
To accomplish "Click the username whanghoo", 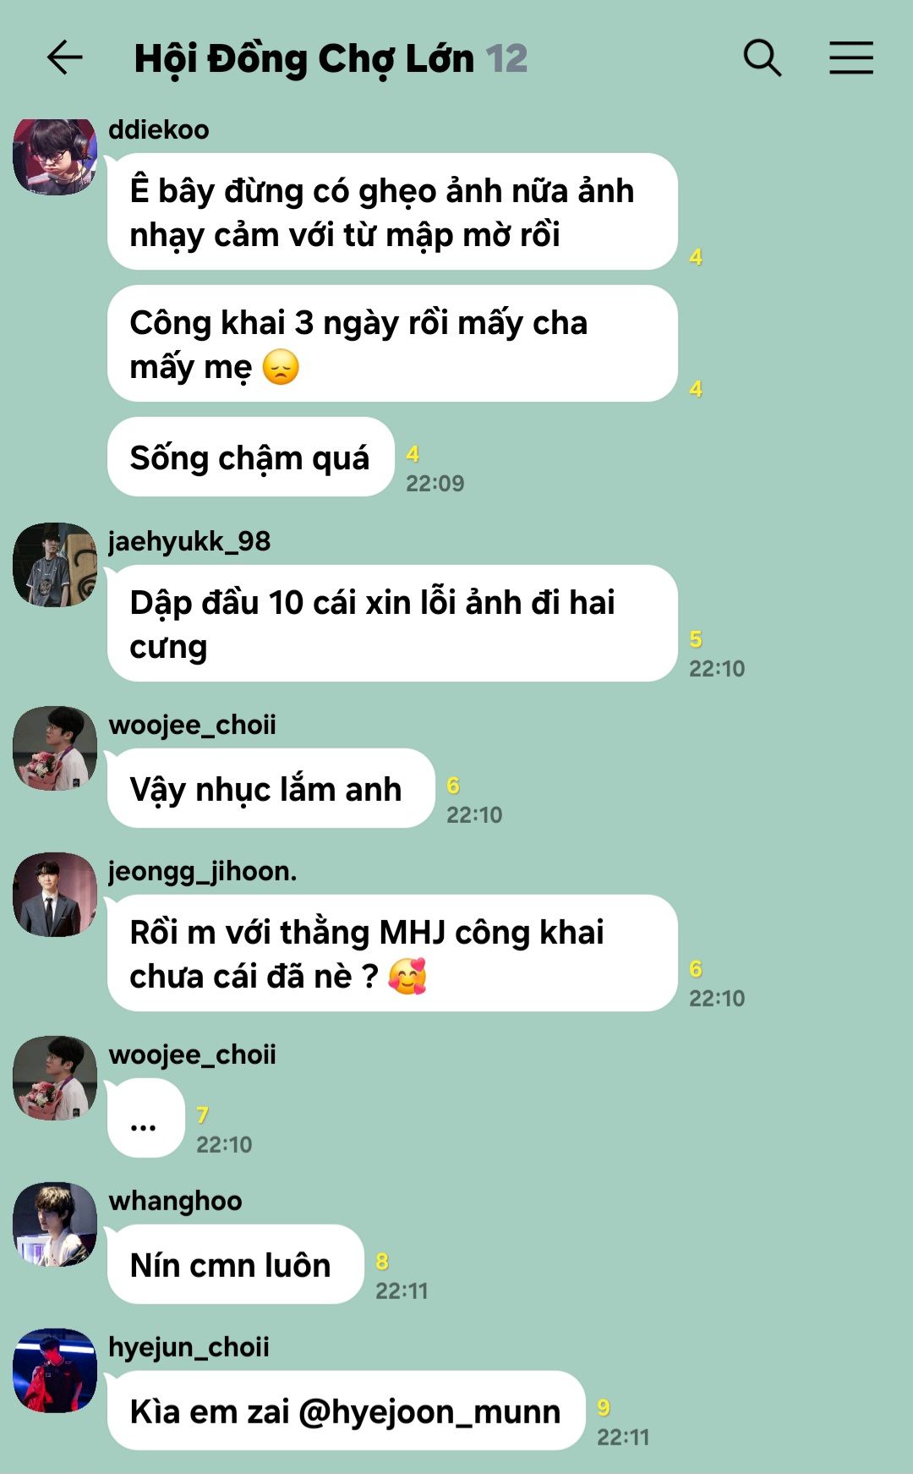I will coord(176,1201).
